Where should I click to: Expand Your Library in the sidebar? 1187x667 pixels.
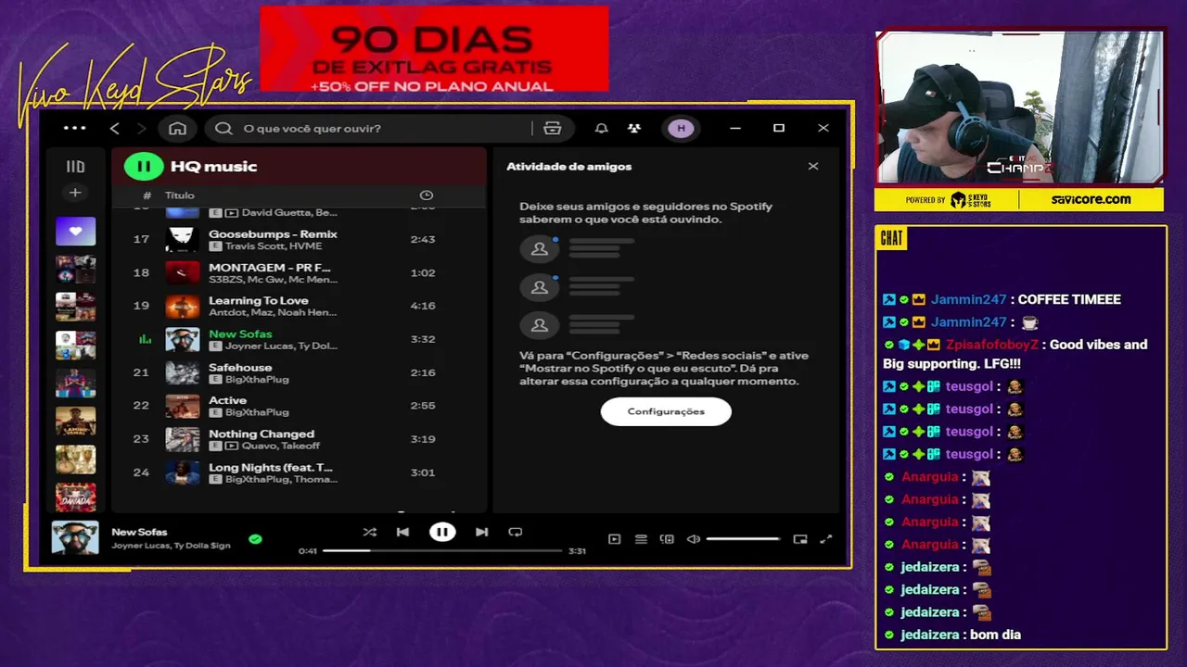point(75,167)
